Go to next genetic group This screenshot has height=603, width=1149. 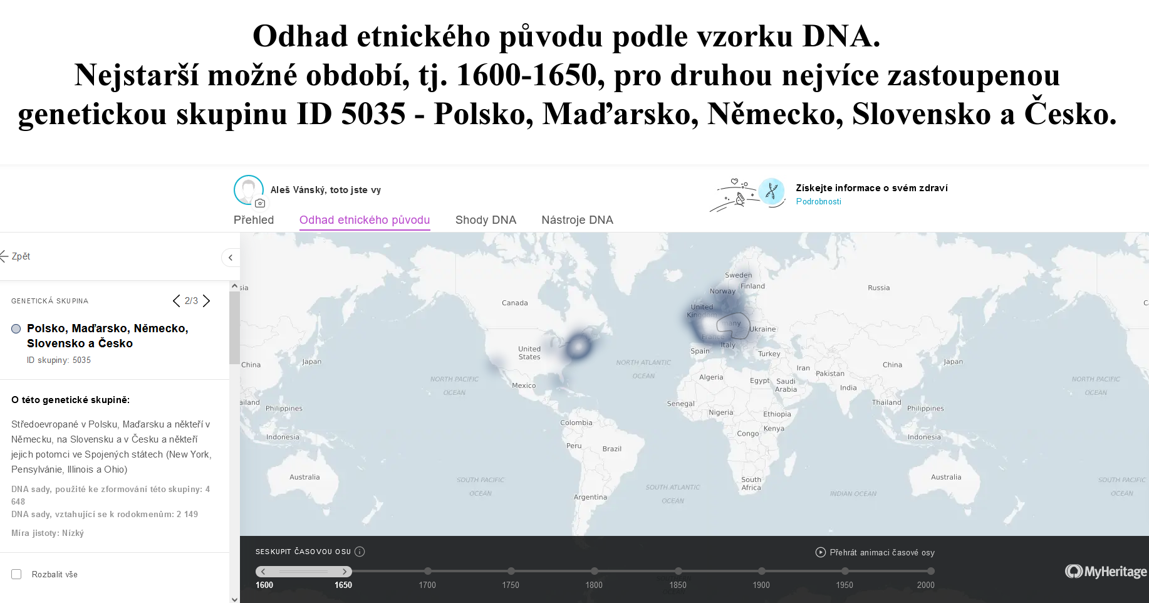(x=207, y=301)
